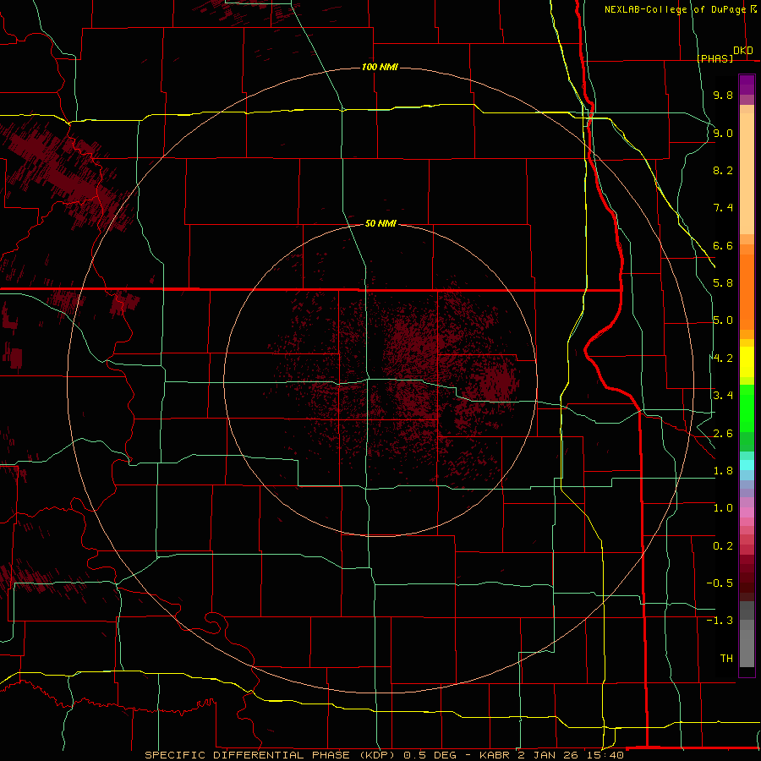Click the 50 NMI range ring label
The image size is (761, 761).
[380, 223]
